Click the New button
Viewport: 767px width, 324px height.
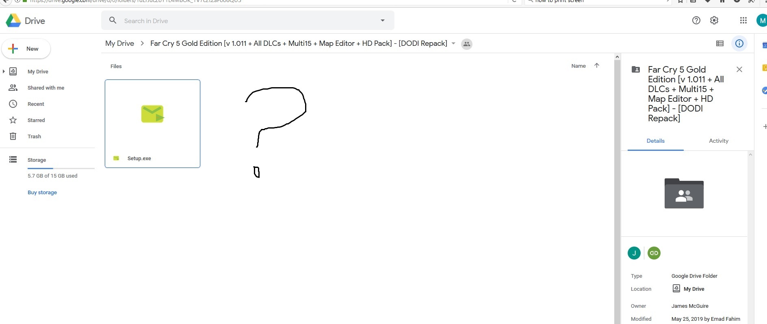26,49
